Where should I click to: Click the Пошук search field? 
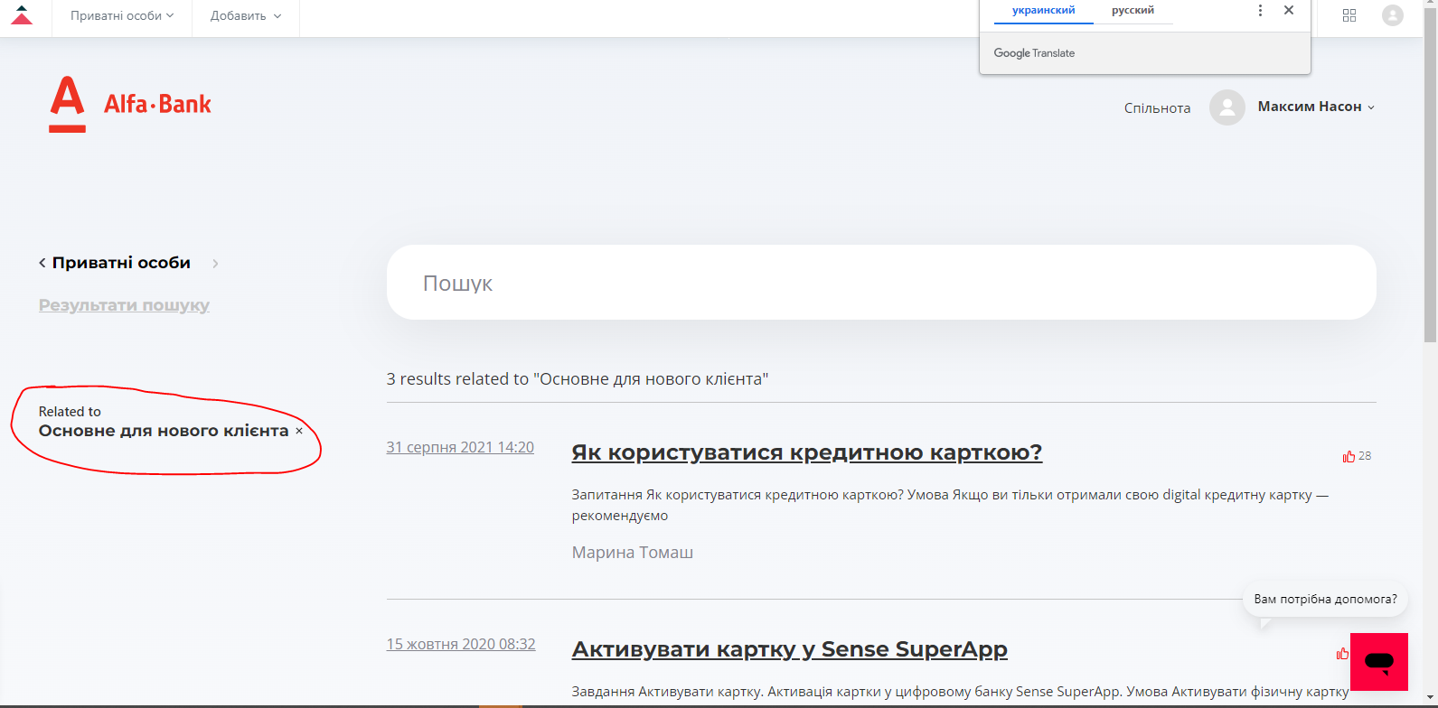pos(881,283)
